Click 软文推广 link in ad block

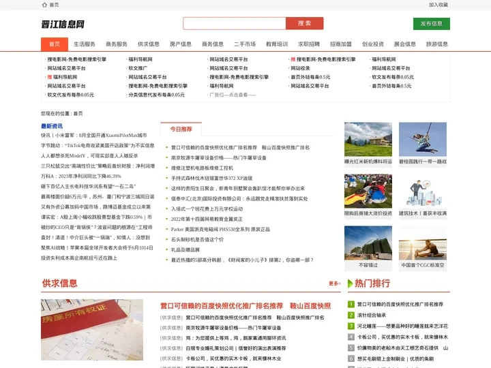click(x=138, y=68)
